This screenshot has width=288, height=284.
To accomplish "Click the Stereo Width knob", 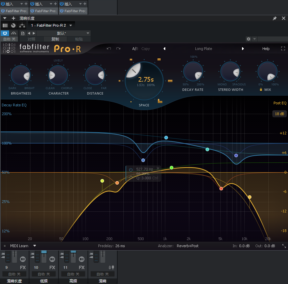I will pos(230,72).
